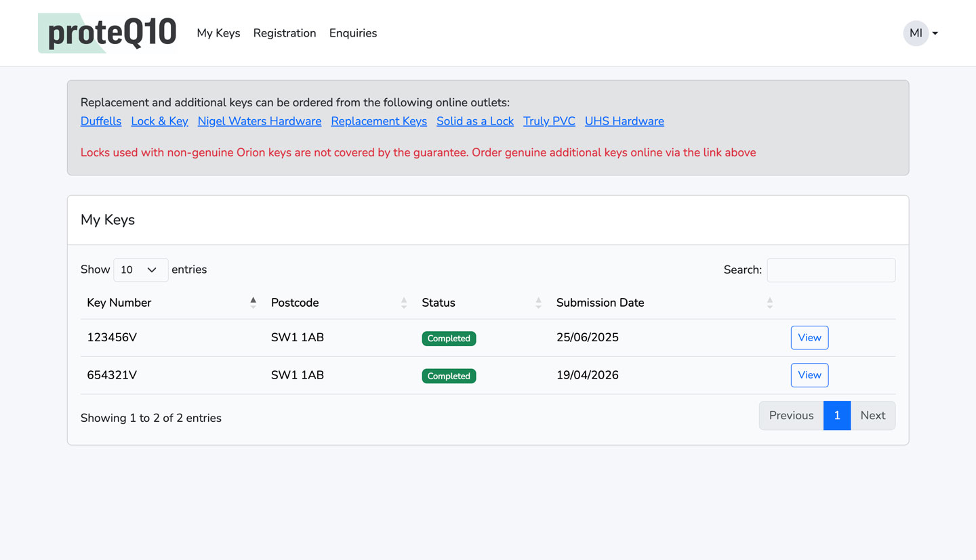
Task: Open the MI user avatar menu
Action: coord(920,33)
